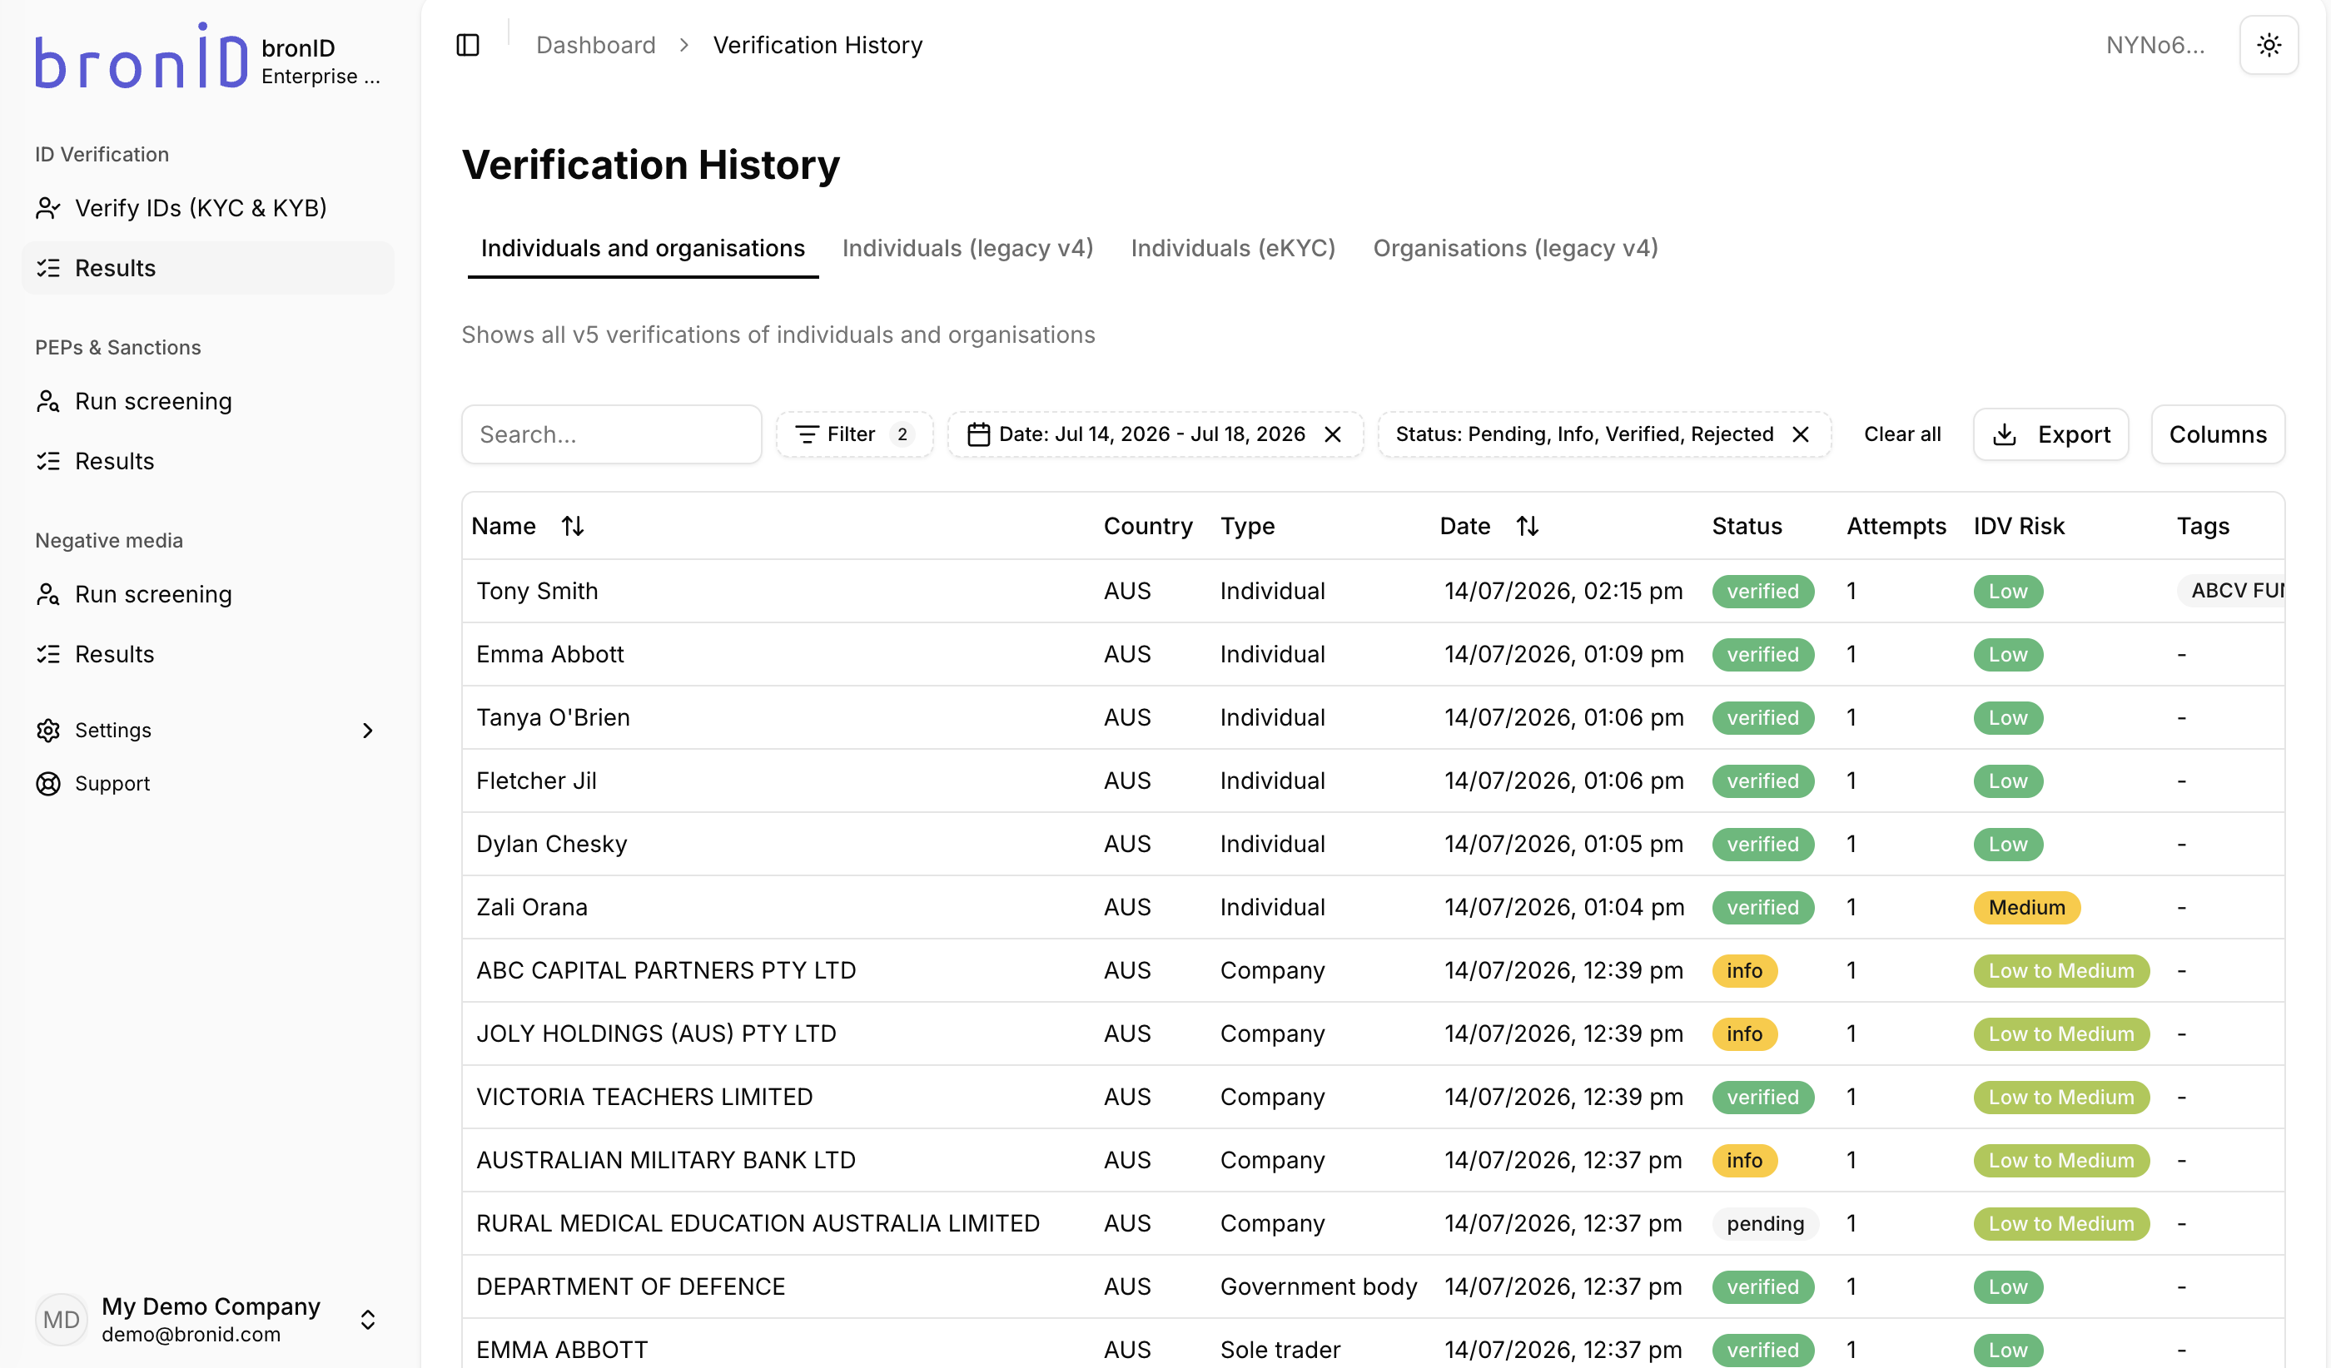Click info status badge for ABC CAPITAL PARTNERS

click(1745, 970)
